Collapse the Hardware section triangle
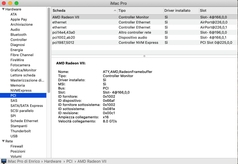The width and height of the screenshot is (238, 164). [3, 9]
